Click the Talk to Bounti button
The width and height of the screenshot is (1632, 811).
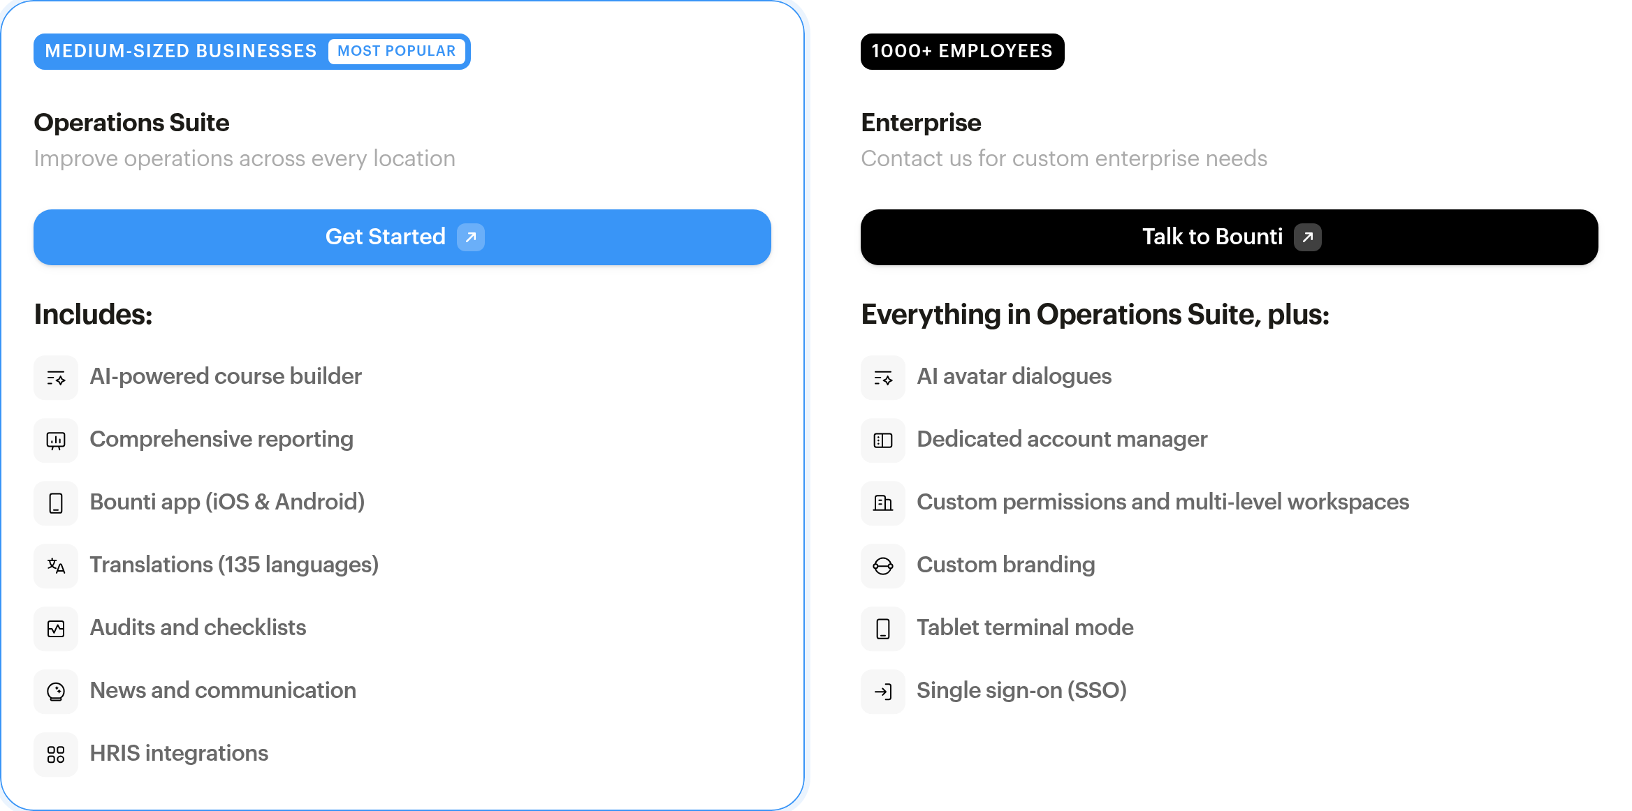point(1230,237)
